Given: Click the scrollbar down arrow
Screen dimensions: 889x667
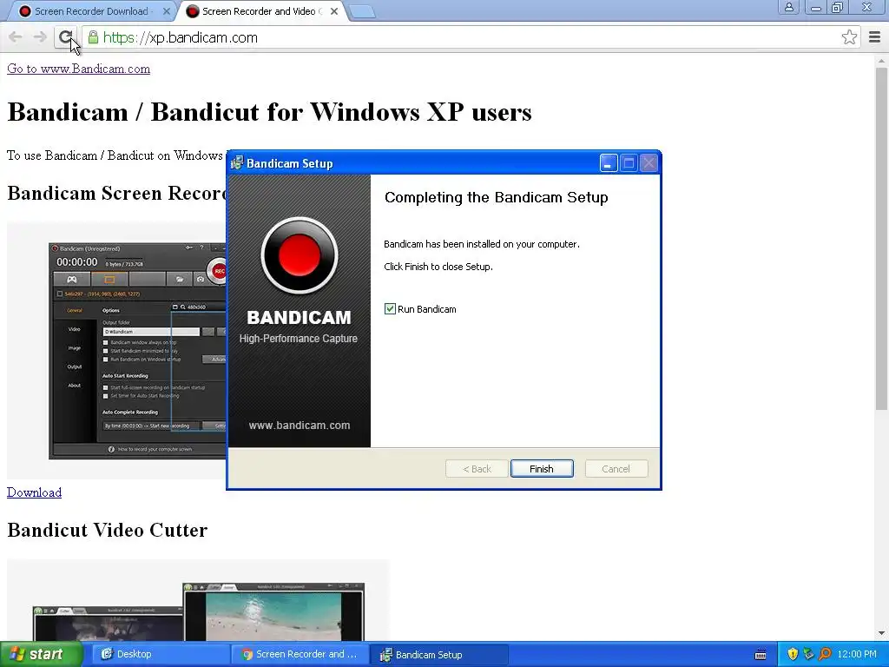Looking at the screenshot, I should 880,633.
